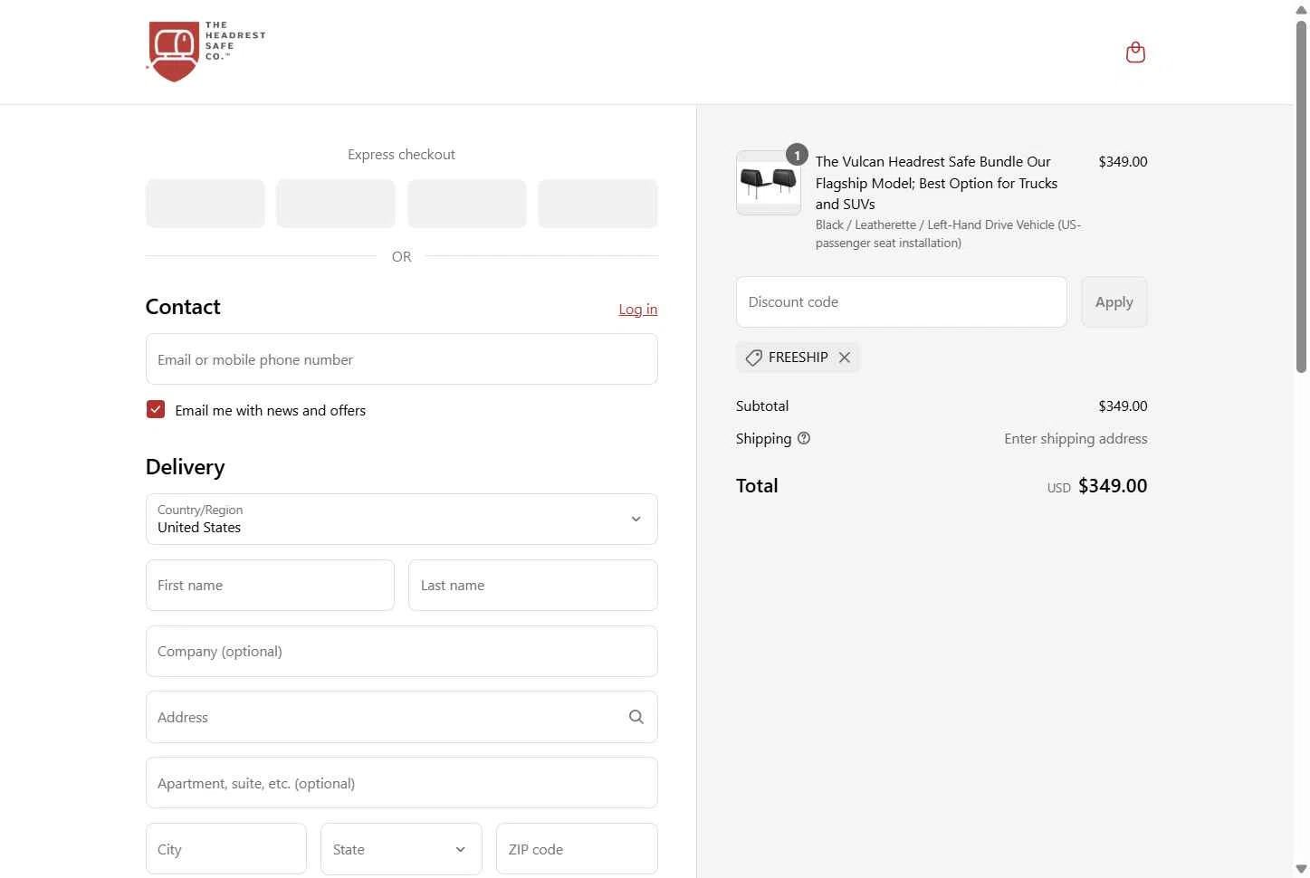Click the scrollbar down arrow
The height and width of the screenshot is (878, 1310).
coord(1301,869)
